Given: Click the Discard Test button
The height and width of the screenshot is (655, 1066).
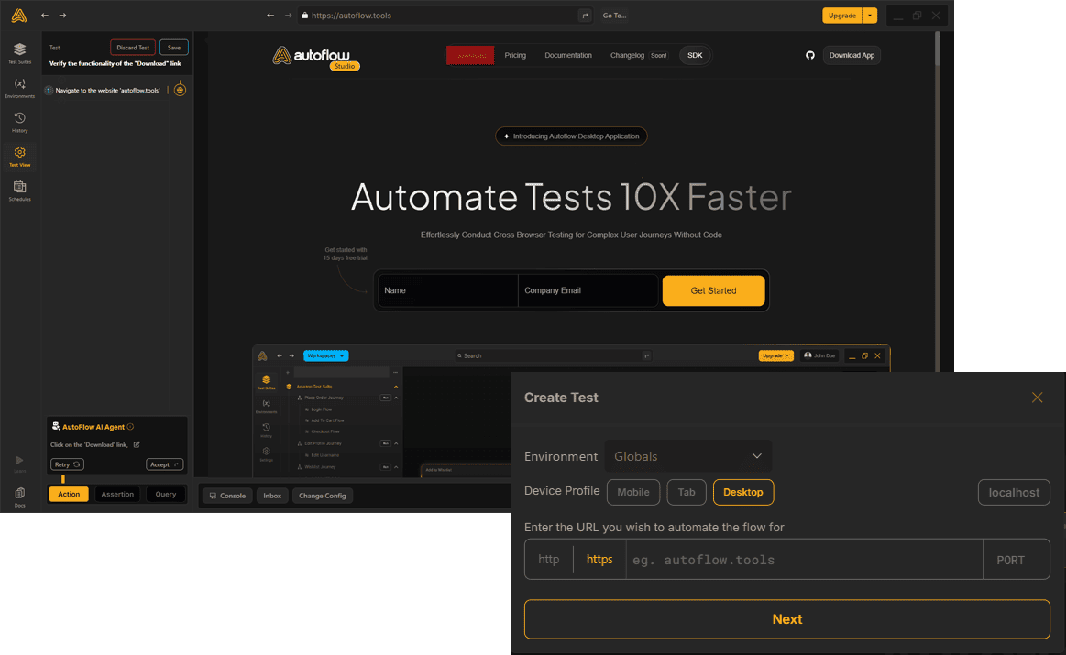Looking at the screenshot, I should point(133,48).
